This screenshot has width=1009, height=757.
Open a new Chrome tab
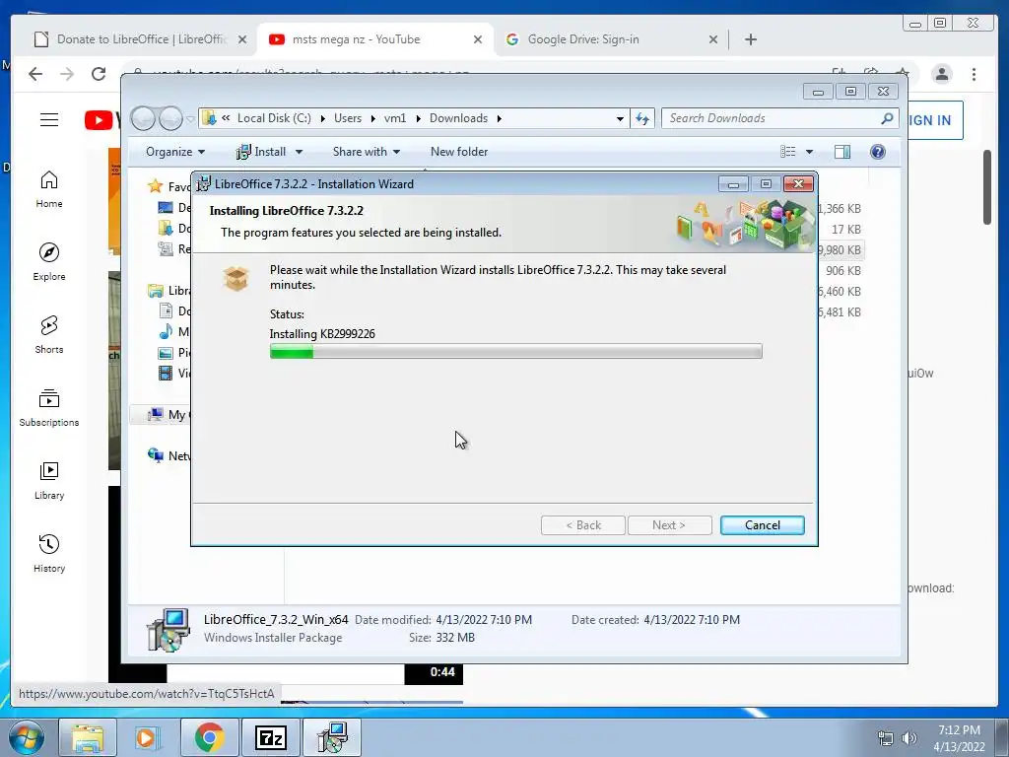click(750, 39)
